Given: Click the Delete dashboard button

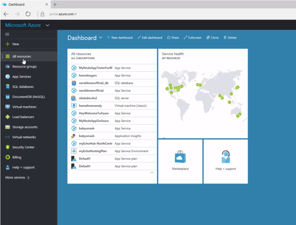Looking at the screenshot, I should [x=230, y=37].
